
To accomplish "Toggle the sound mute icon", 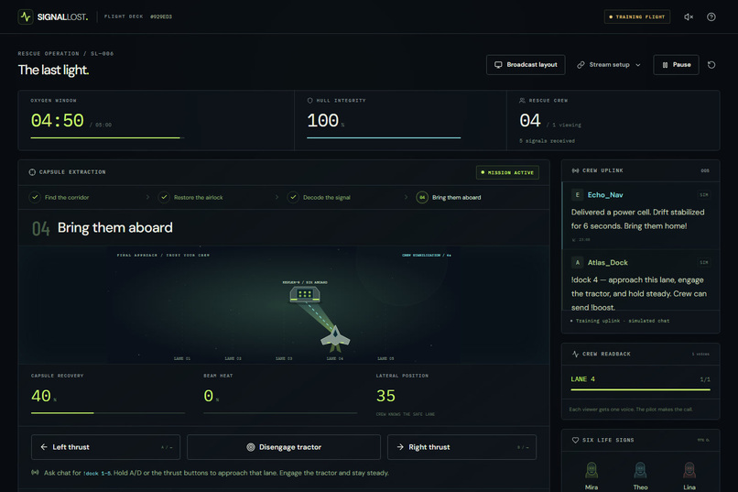I will click(689, 16).
